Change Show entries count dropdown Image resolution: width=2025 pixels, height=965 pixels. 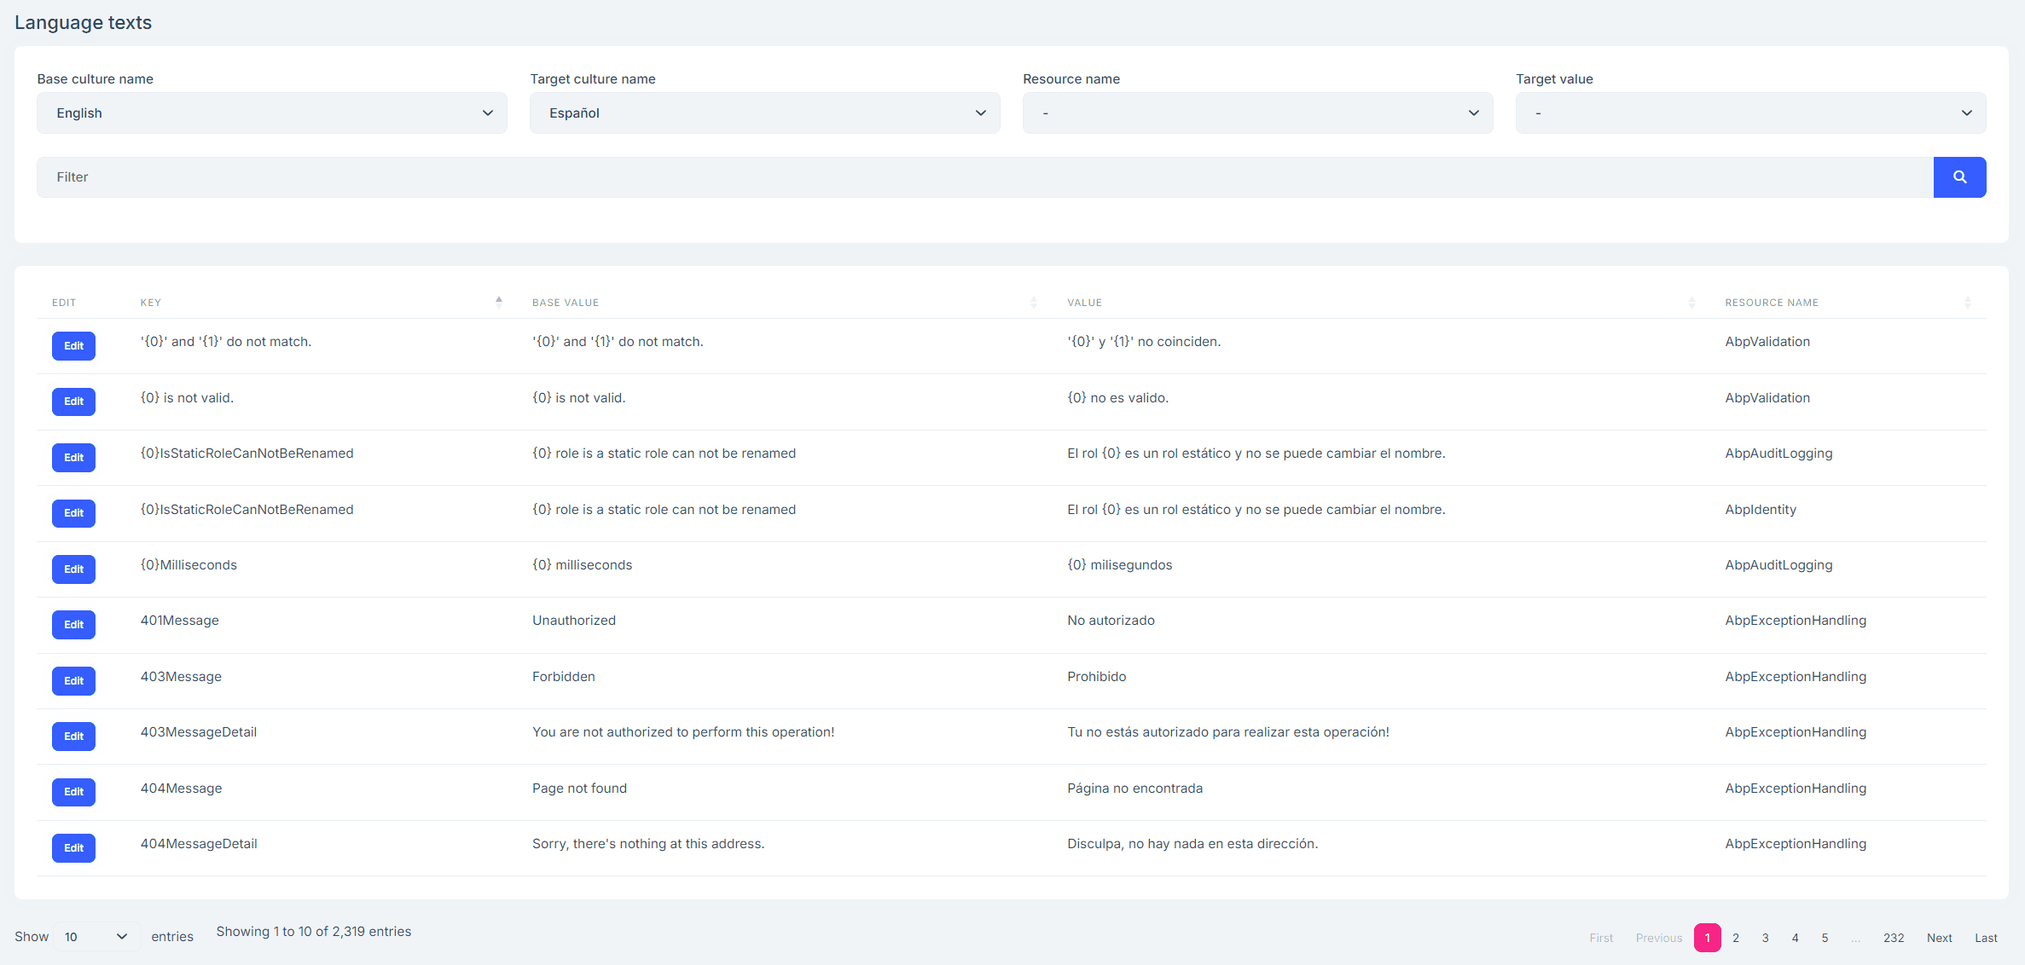coord(96,937)
